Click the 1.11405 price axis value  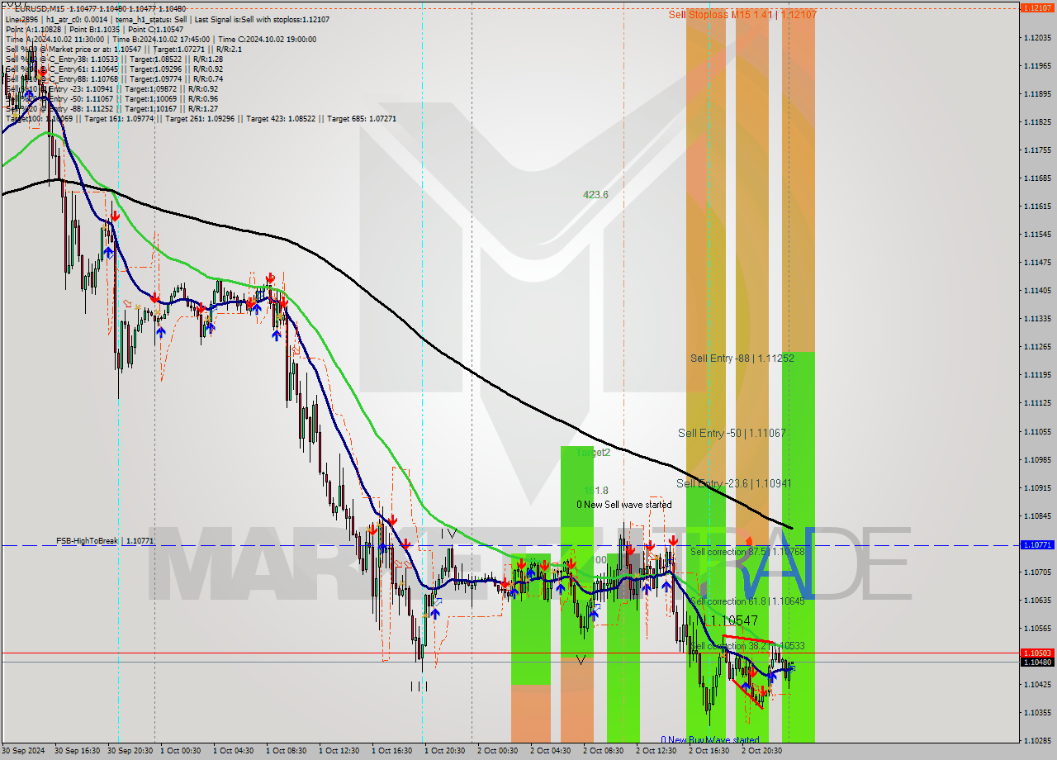point(1037,290)
